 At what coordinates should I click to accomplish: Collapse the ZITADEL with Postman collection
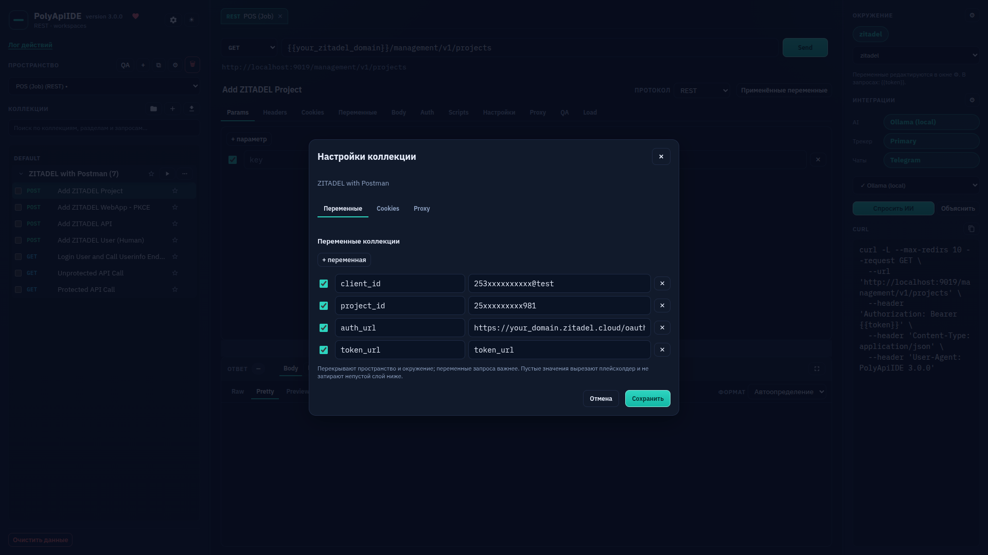pos(21,174)
